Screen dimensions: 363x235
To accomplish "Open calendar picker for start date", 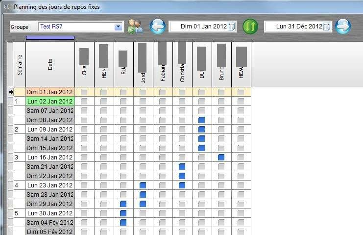I will point(232,26).
